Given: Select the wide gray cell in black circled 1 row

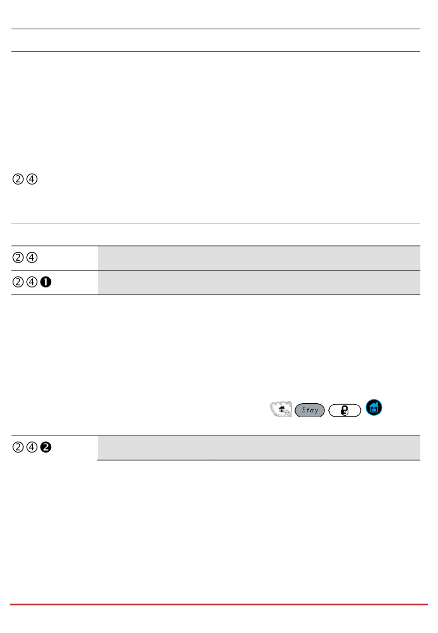Looking at the screenshot, I should click(314, 283).
